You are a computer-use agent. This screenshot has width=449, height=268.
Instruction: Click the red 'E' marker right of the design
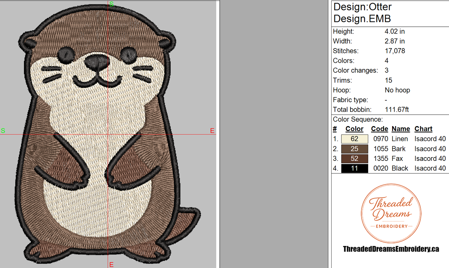pyautogui.click(x=212, y=131)
